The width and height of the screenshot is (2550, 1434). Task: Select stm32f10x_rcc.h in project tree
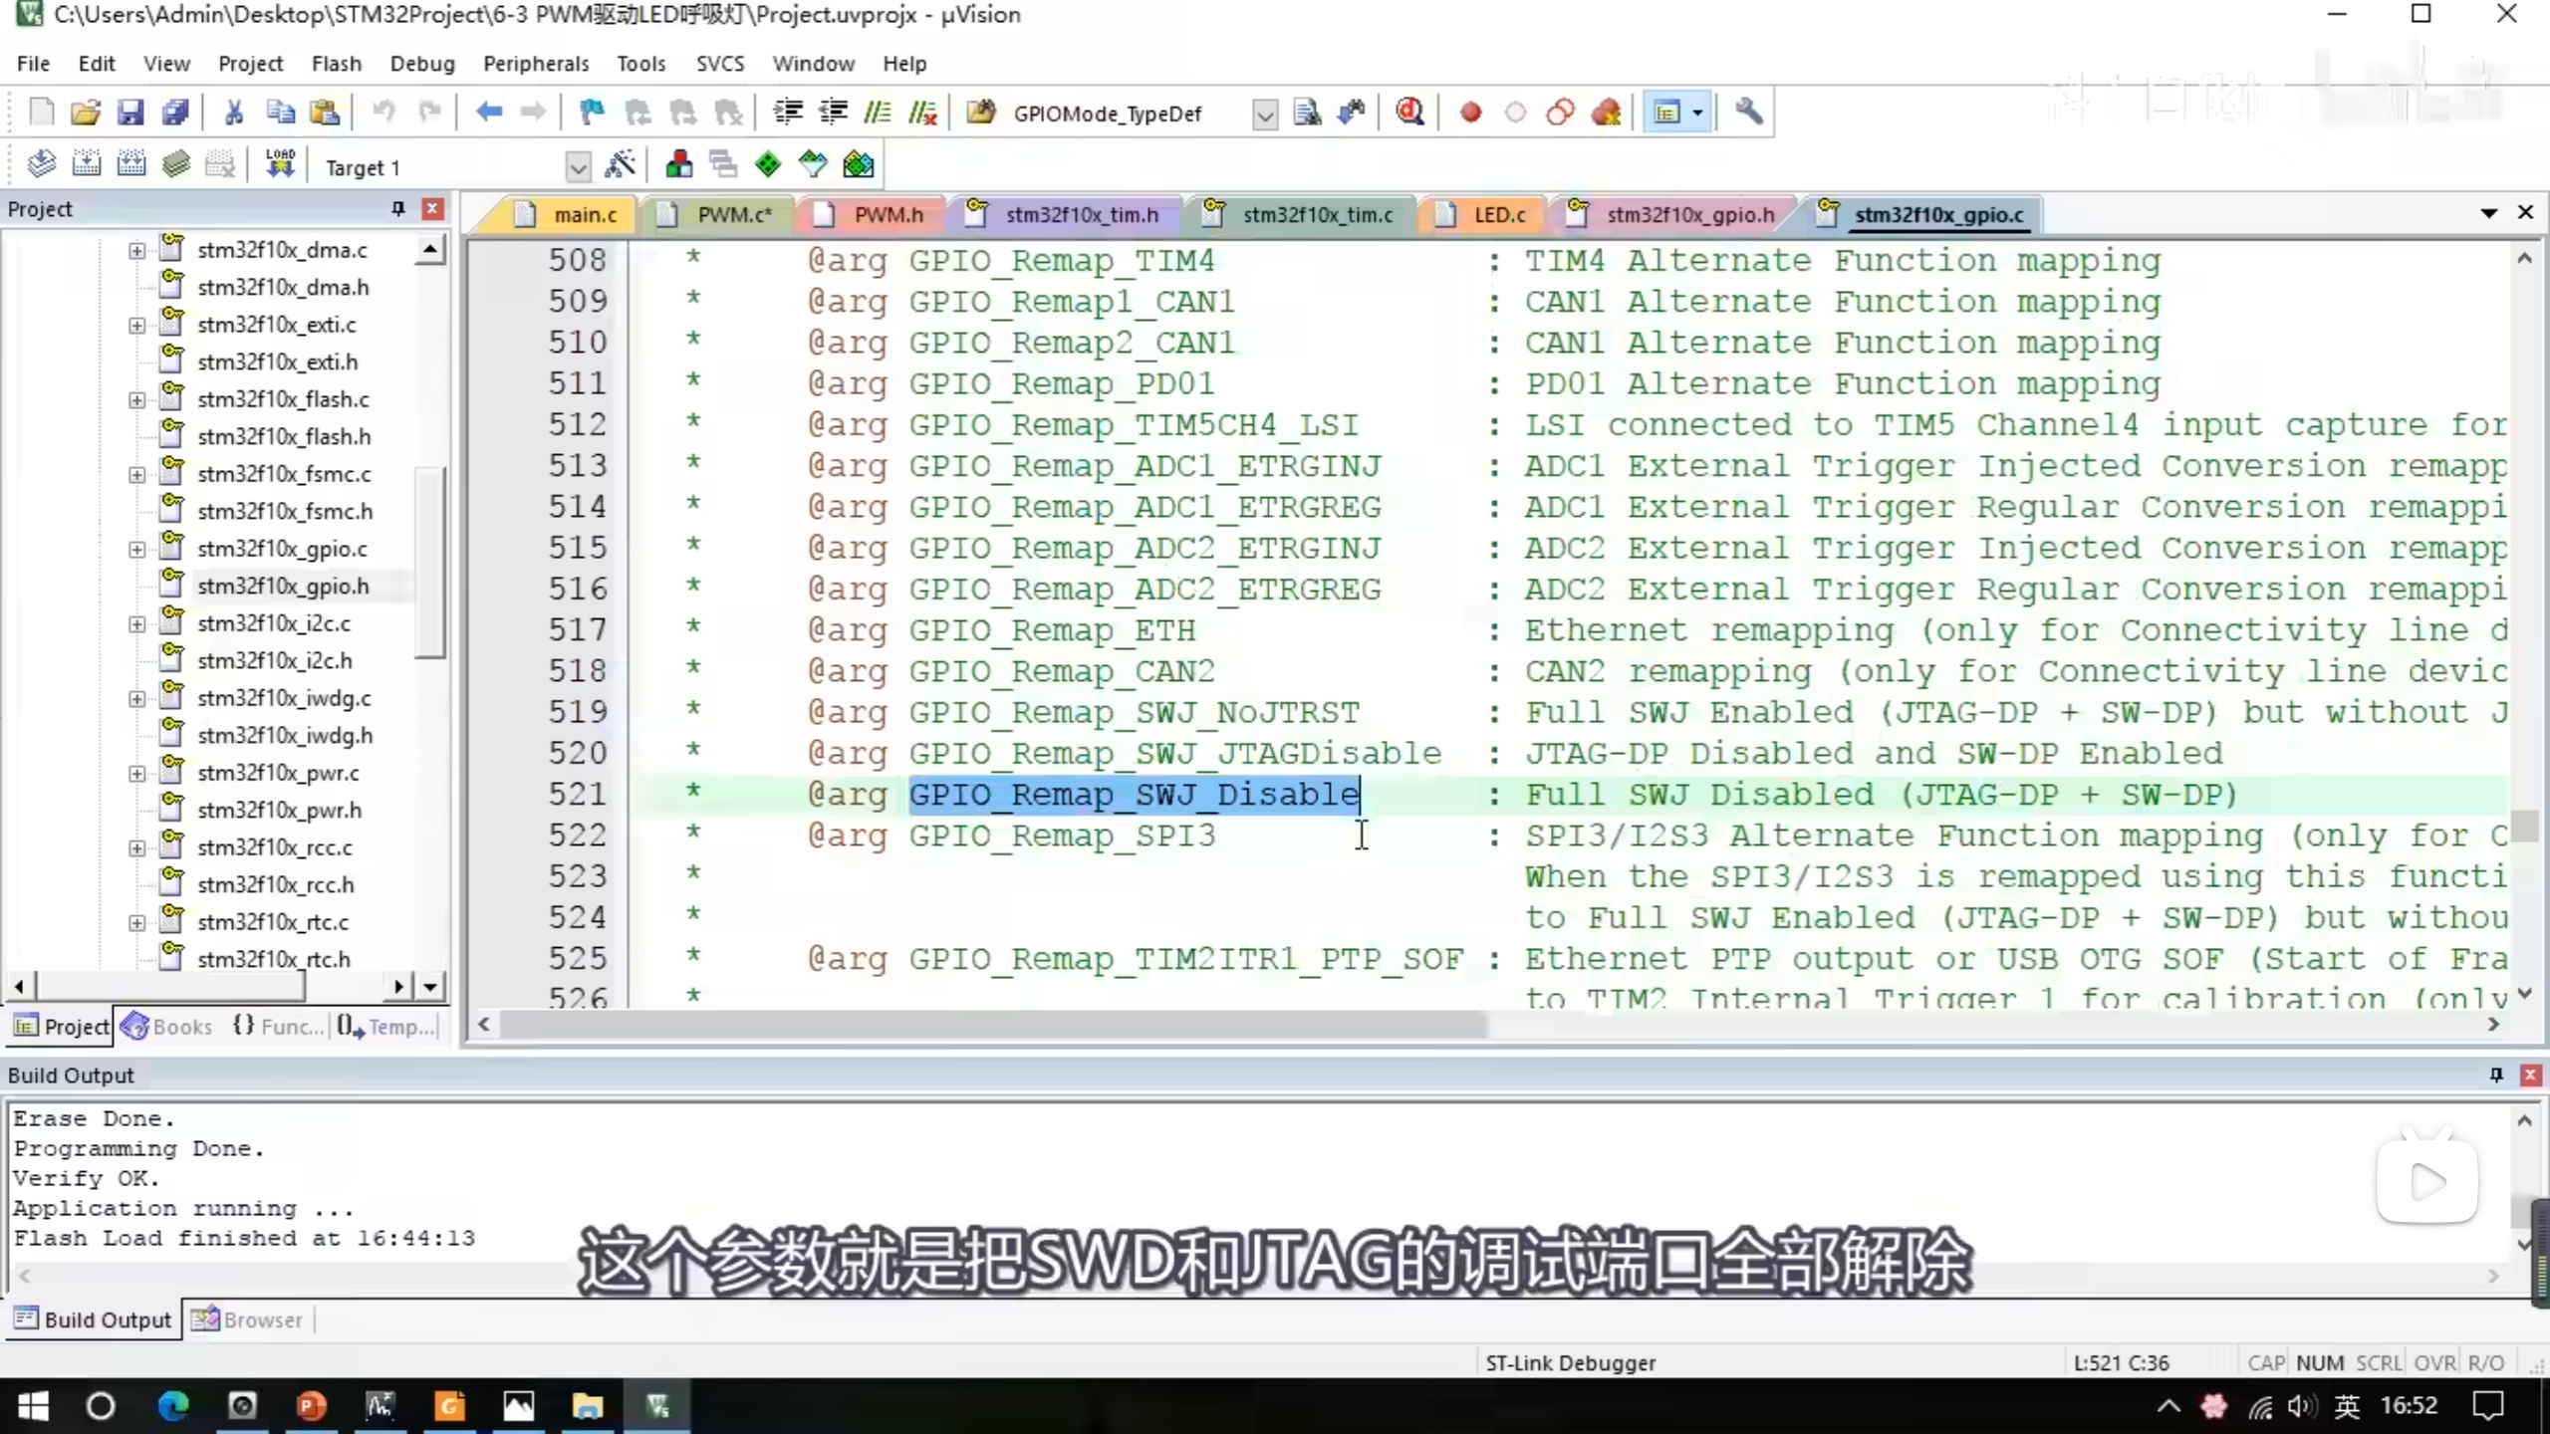[275, 884]
